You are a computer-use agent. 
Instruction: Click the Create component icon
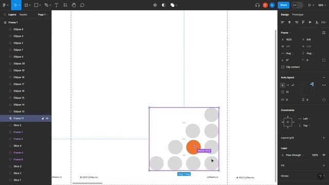[155, 5]
